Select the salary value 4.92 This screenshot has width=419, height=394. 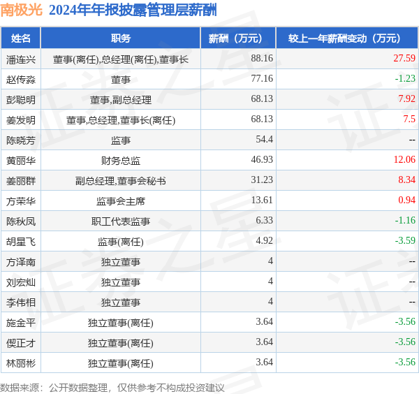[x=264, y=240]
